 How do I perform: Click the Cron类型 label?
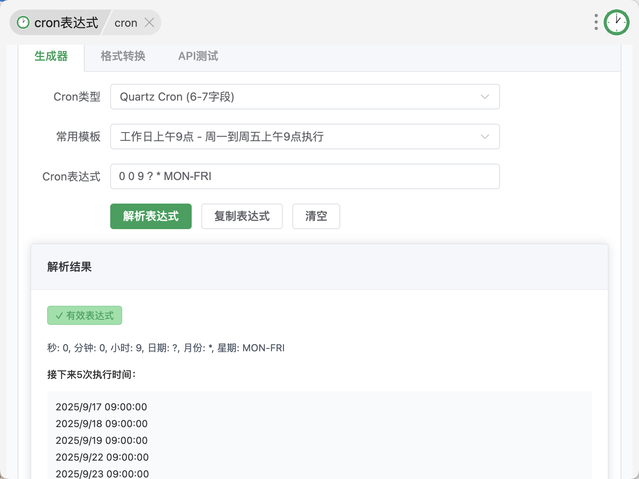77,97
